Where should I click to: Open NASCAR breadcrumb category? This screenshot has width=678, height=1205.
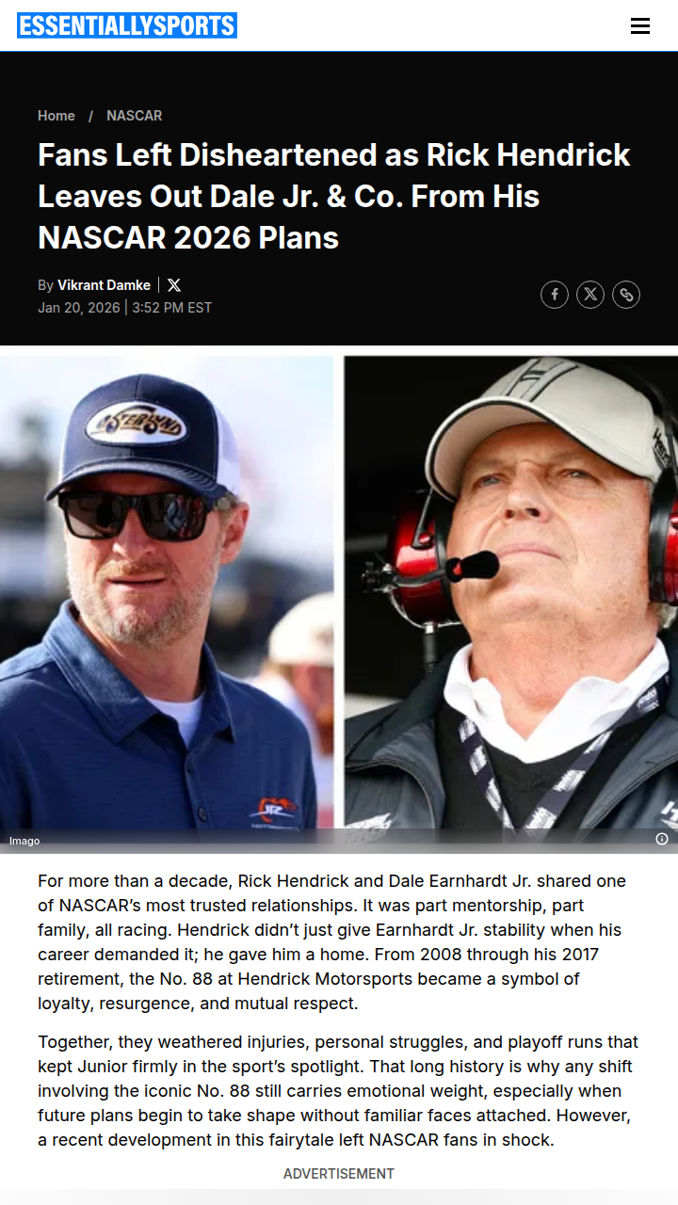(x=135, y=116)
